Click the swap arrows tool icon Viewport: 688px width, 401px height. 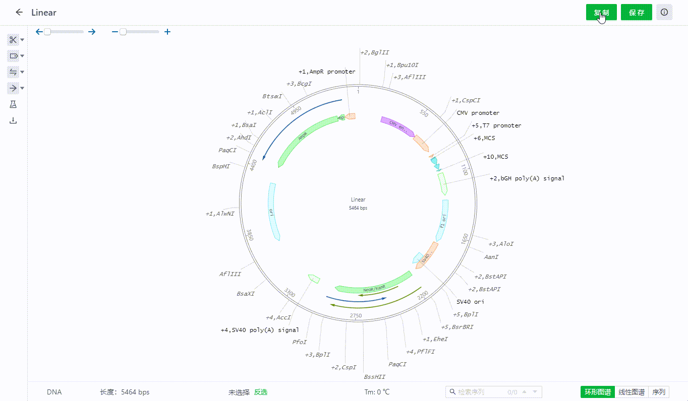coord(13,72)
